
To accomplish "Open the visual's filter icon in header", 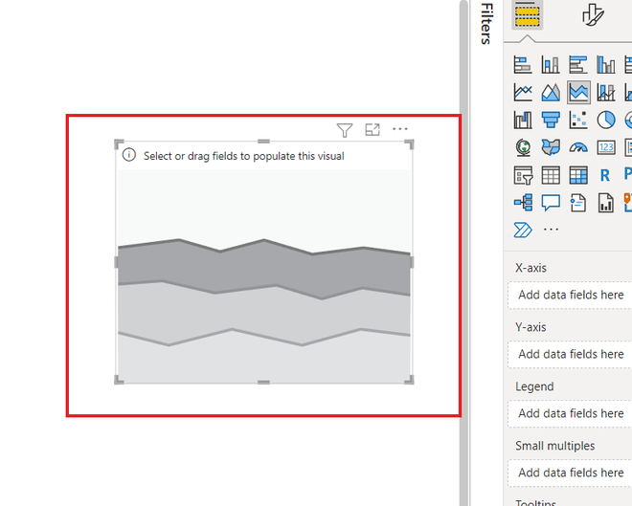I will [345, 130].
